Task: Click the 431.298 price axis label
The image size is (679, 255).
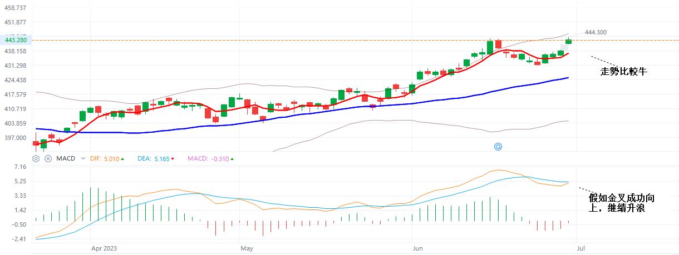Action: [x=16, y=66]
